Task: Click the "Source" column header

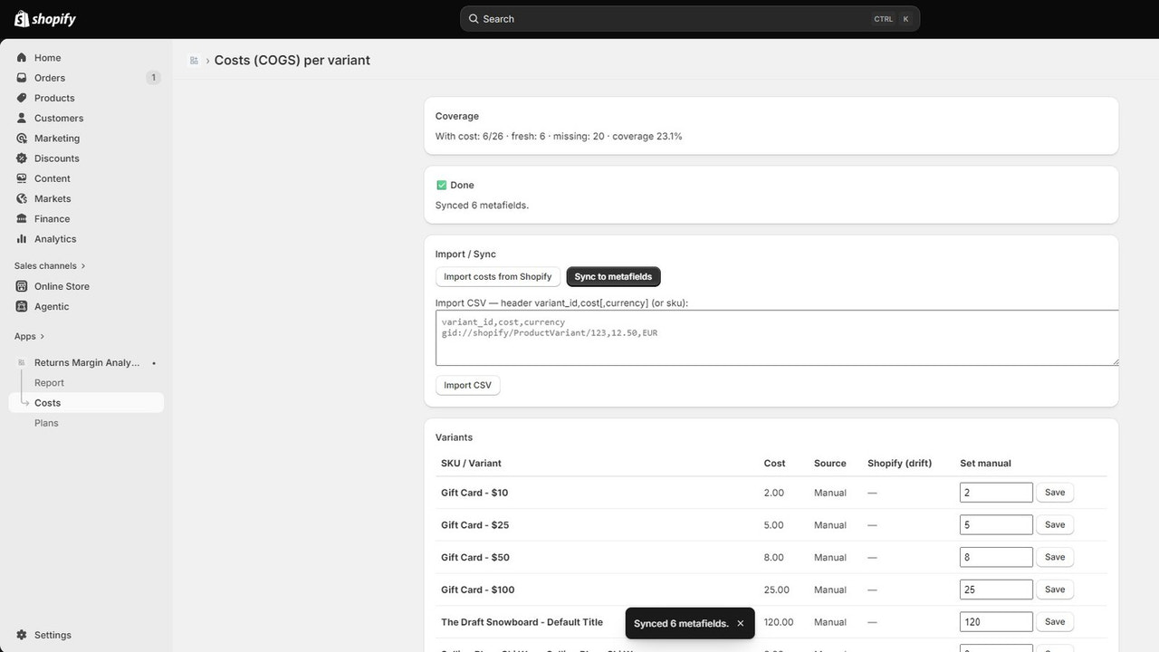Action: (x=829, y=463)
